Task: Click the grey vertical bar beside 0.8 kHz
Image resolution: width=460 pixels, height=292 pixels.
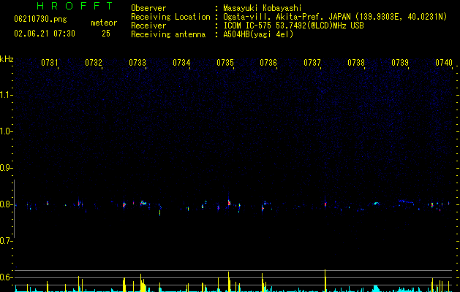Action: tap(14, 209)
